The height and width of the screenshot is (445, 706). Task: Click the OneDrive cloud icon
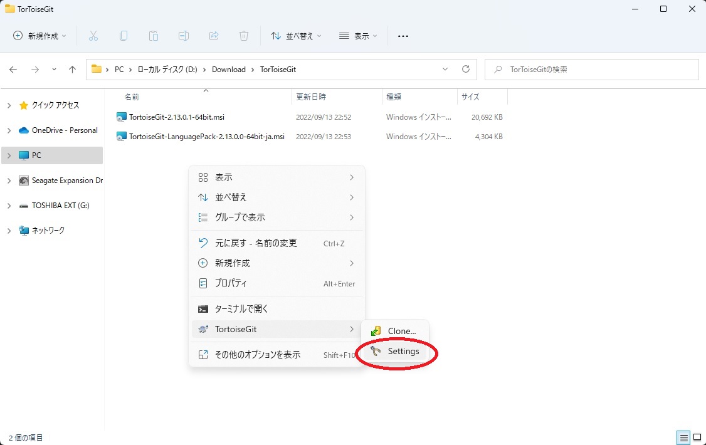click(24, 130)
